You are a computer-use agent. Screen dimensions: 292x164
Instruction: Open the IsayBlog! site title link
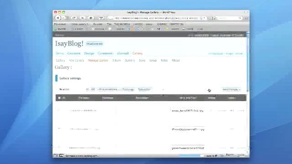tap(69, 44)
